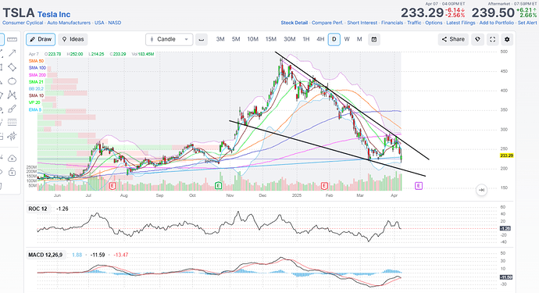
Task: Select the M monthly timeframe
Action: [x=359, y=39]
